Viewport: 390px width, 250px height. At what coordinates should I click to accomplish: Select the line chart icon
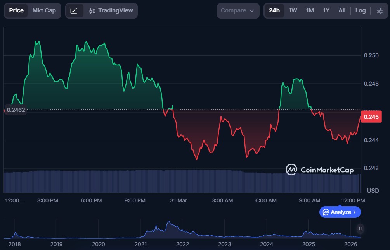74,10
